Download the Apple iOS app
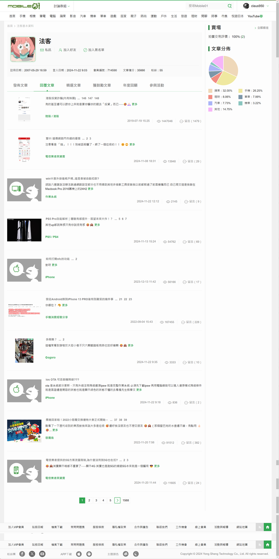This screenshot has height=559, width=279. click(x=79, y=554)
